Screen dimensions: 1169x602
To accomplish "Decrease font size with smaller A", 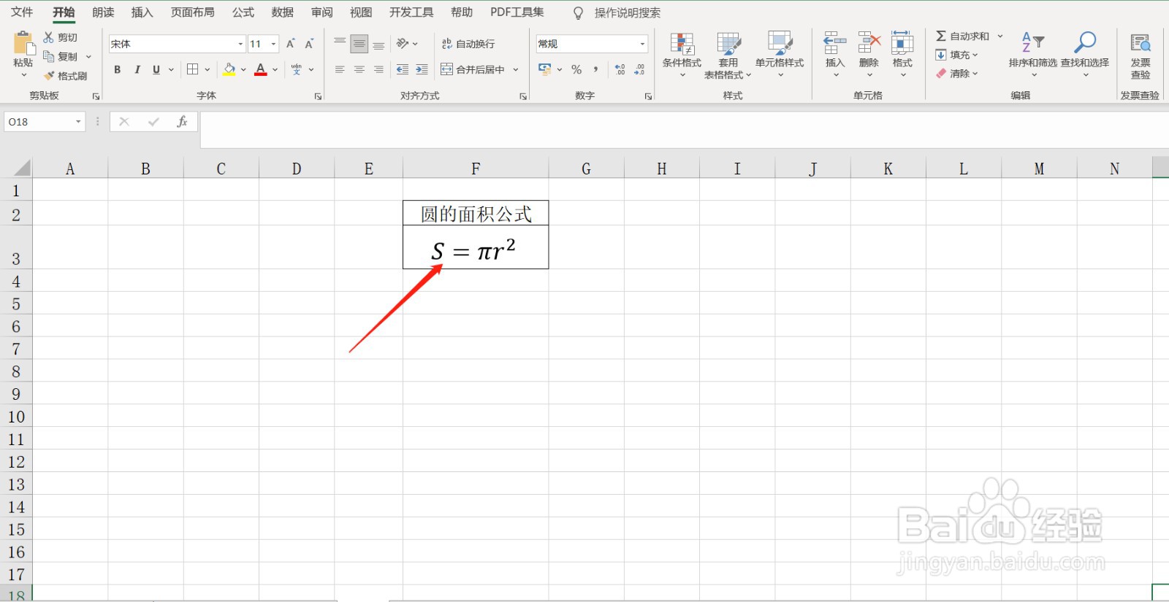I will tap(309, 44).
